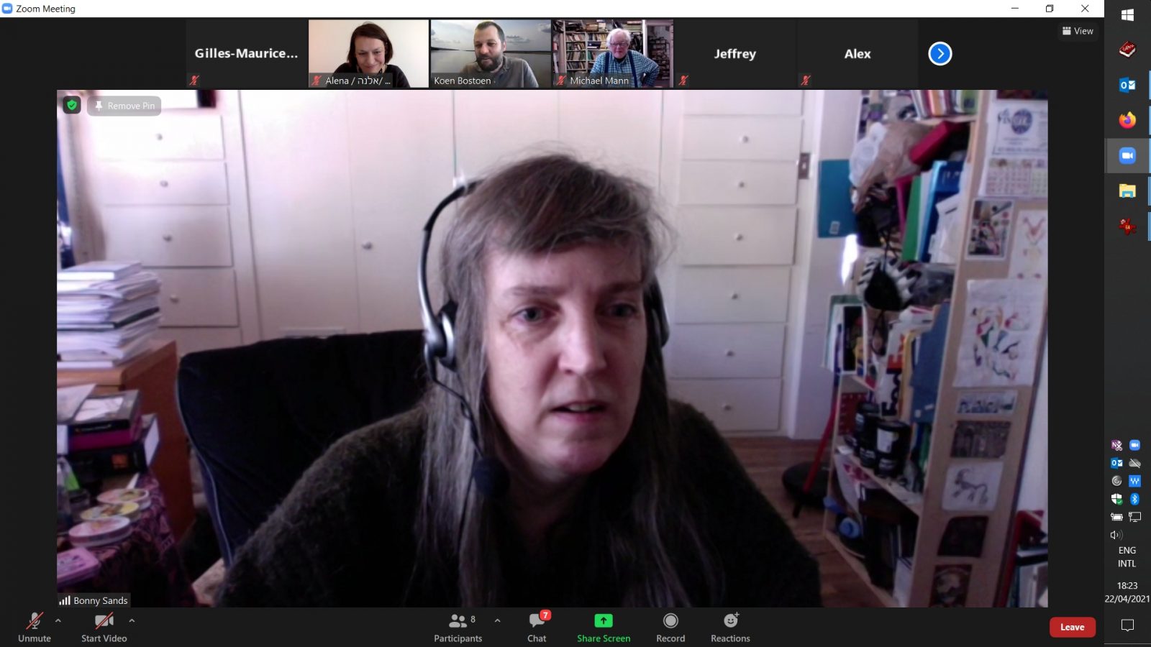Open the Reactions menu
The image size is (1151, 647).
coord(730,626)
